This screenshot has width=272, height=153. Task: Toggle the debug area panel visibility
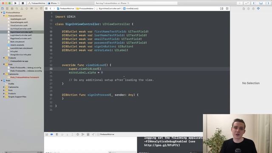click(x=261, y=3)
